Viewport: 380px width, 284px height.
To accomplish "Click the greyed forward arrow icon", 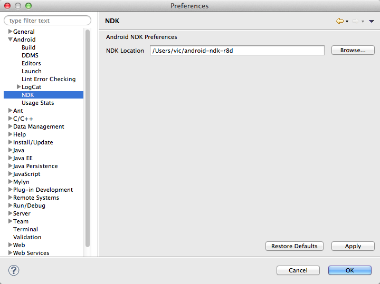I will [356, 21].
